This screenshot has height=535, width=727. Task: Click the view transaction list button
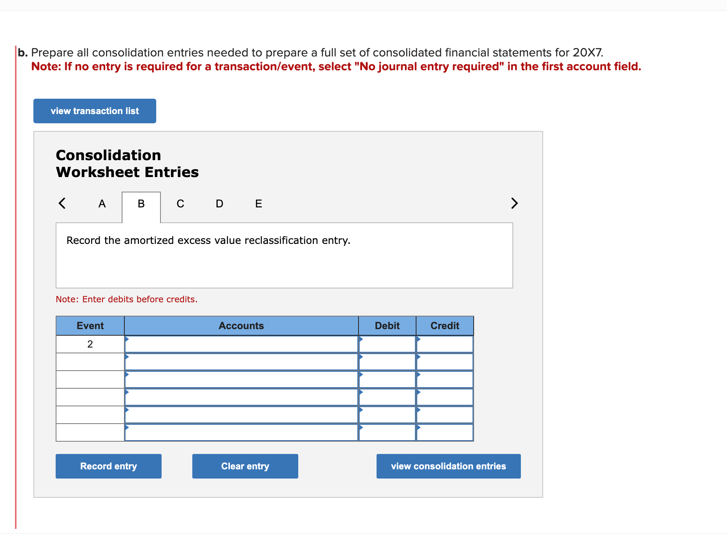pos(94,111)
